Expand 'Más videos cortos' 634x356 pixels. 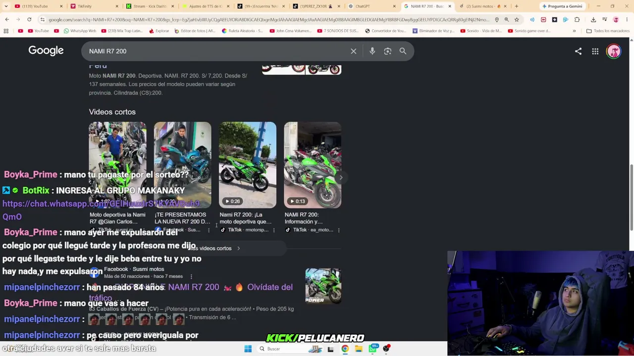[x=215, y=248]
